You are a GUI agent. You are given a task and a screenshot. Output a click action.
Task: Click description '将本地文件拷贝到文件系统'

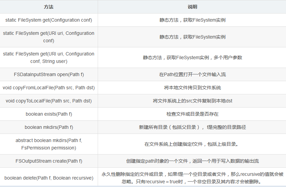coord(192,88)
